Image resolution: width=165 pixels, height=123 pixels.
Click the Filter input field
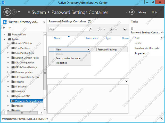(69, 29)
